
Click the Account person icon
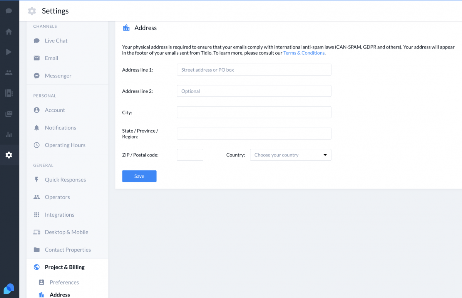click(37, 110)
